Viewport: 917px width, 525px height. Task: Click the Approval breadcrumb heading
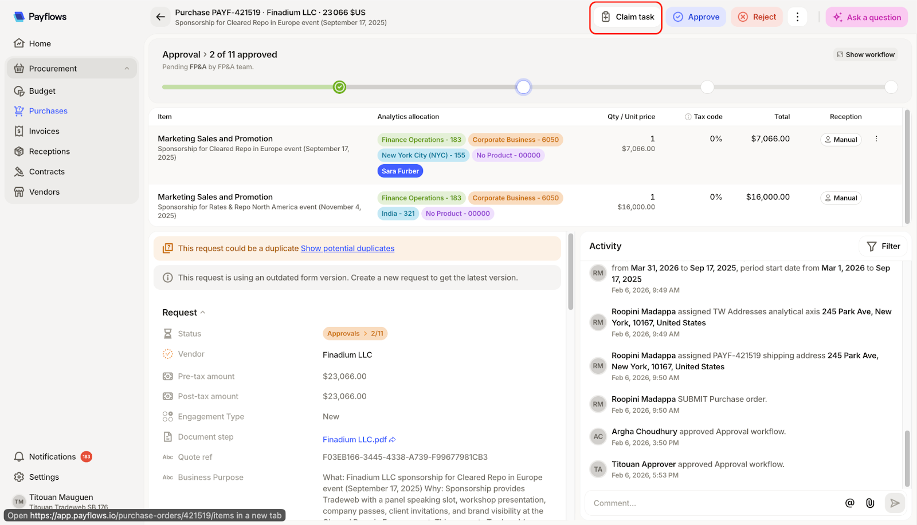pos(181,54)
